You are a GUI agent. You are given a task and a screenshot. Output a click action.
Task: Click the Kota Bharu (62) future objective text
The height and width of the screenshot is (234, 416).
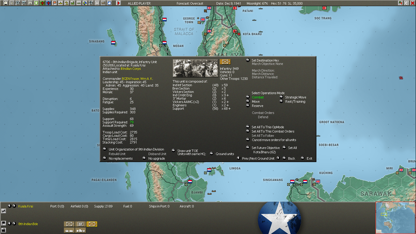click(x=265, y=152)
